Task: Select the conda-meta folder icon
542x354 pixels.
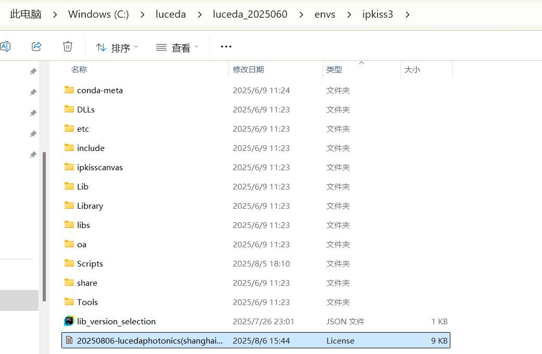Action: pos(69,90)
